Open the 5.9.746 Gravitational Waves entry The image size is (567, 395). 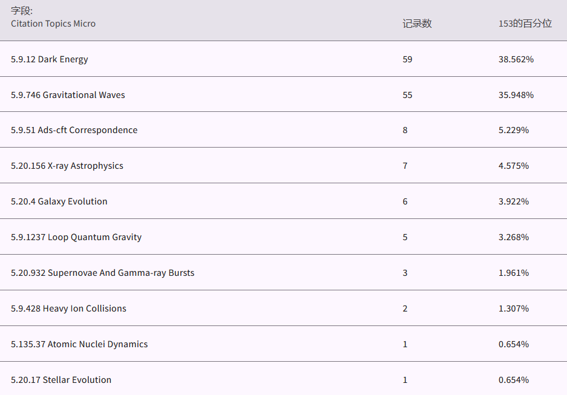point(68,95)
